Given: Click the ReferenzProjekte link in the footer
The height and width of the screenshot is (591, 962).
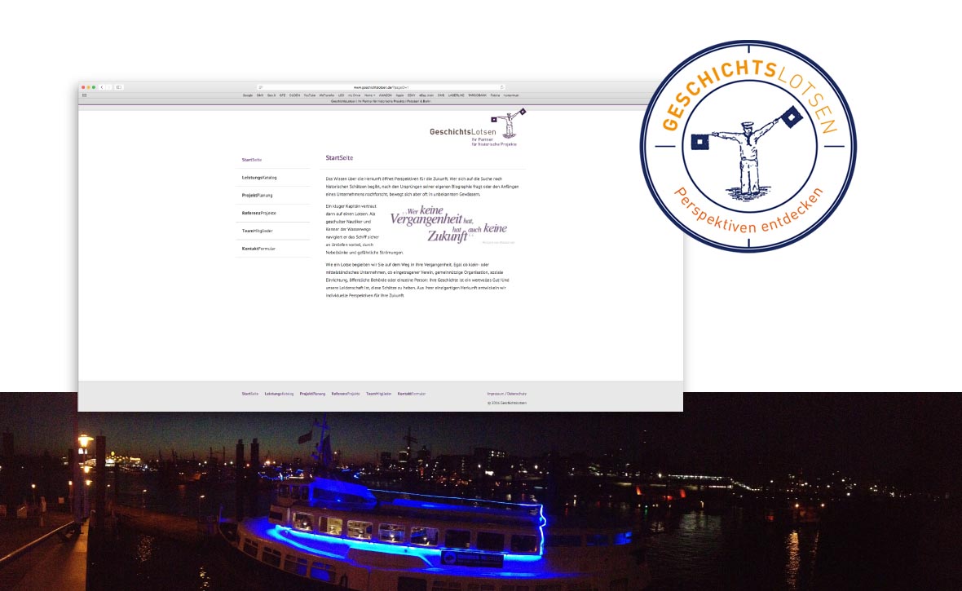Looking at the screenshot, I should (x=346, y=394).
